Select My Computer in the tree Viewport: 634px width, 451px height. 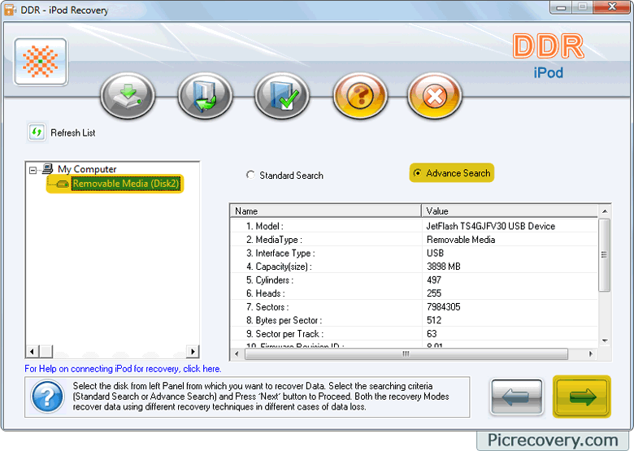87,169
